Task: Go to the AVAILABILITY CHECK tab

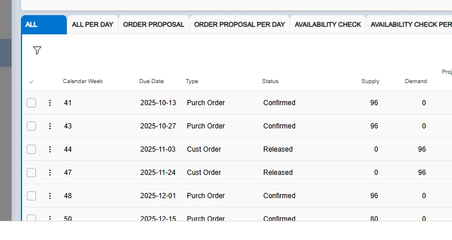Action: click(328, 25)
